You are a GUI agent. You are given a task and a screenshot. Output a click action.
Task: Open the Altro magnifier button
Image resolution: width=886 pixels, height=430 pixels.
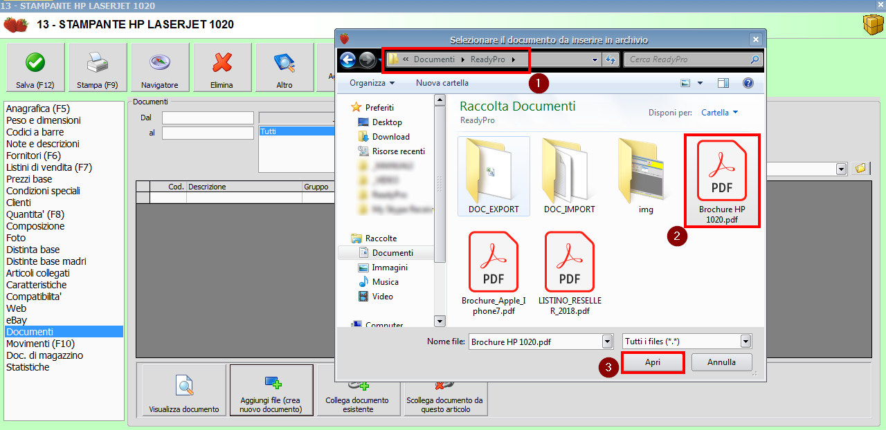[284, 68]
